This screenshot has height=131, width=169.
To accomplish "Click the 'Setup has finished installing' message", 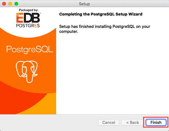I will coord(105,29).
